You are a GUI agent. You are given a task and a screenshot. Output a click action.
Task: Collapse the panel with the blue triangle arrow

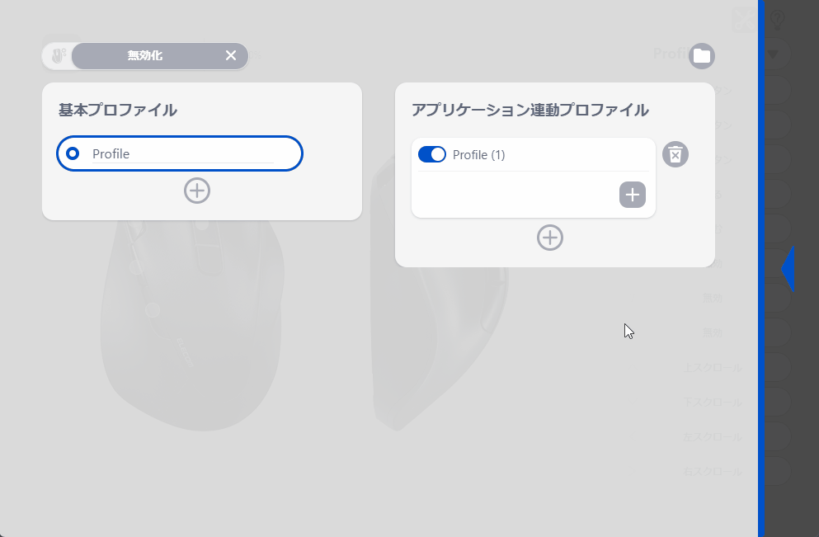788,269
